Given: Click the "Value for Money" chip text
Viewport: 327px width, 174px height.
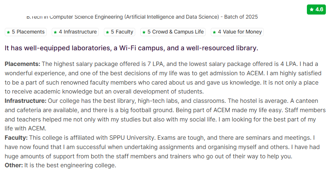Looking at the screenshot, I should coord(242,32).
